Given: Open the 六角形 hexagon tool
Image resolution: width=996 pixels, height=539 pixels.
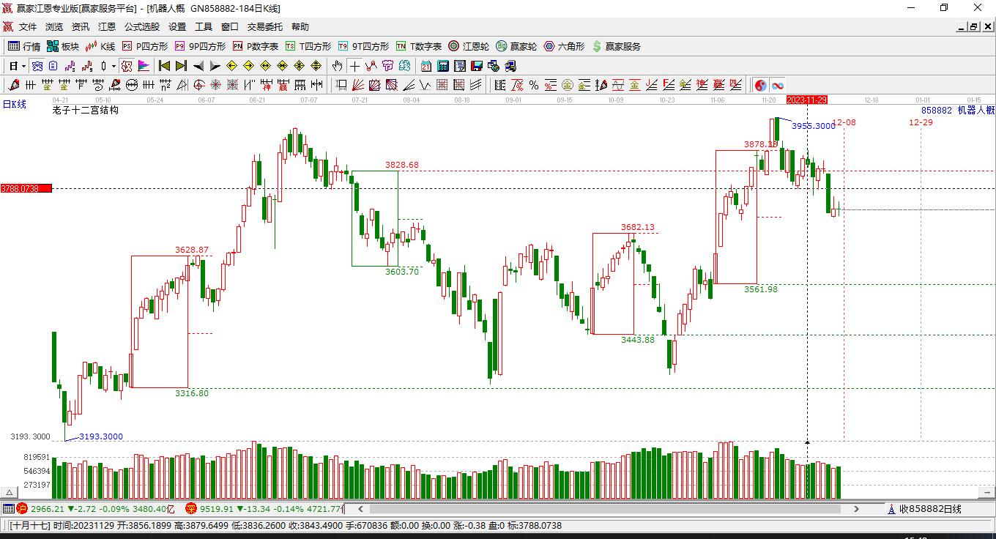Looking at the screenshot, I should pyautogui.click(x=564, y=46).
